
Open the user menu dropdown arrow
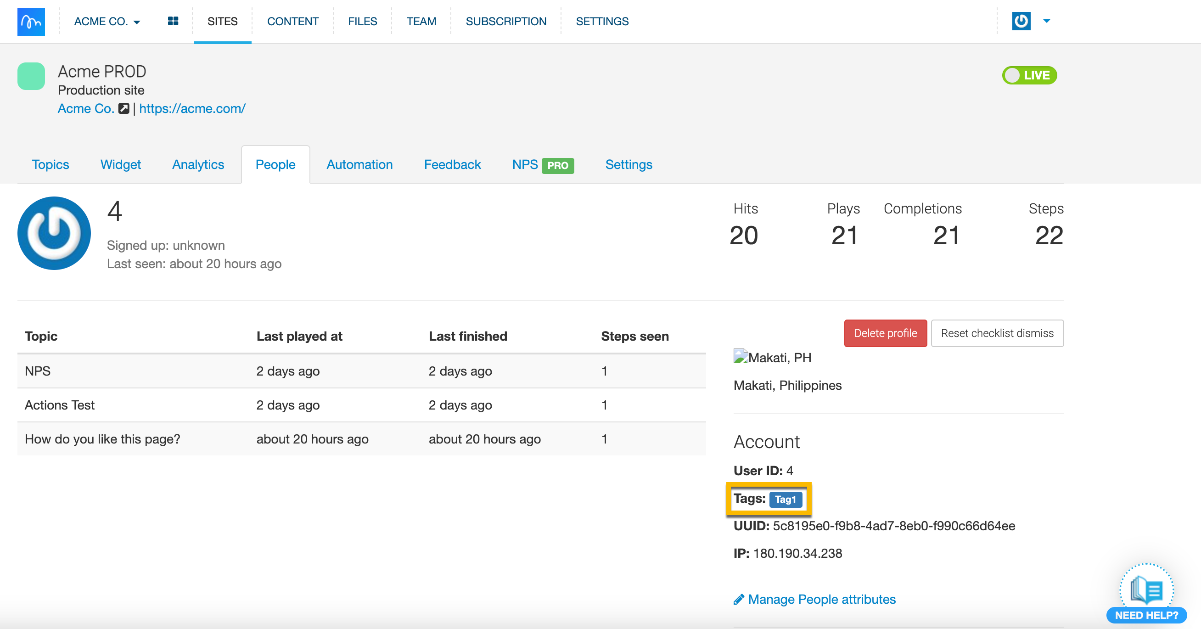pos(1046,22)
